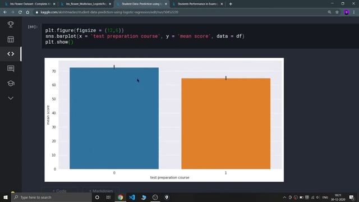Add a new Code cell button

pyautogui.click(x=59, y=191)
